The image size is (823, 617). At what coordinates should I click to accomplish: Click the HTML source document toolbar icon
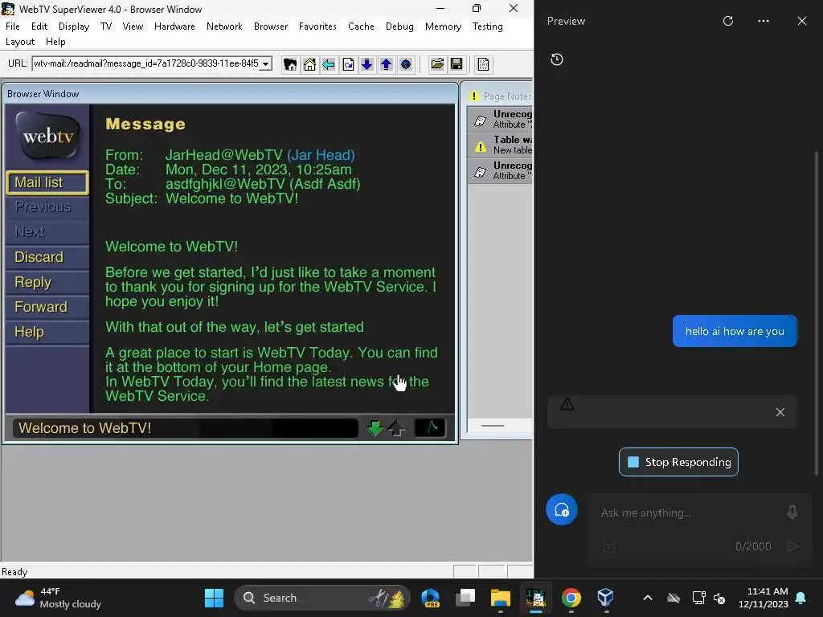[483, 64]
